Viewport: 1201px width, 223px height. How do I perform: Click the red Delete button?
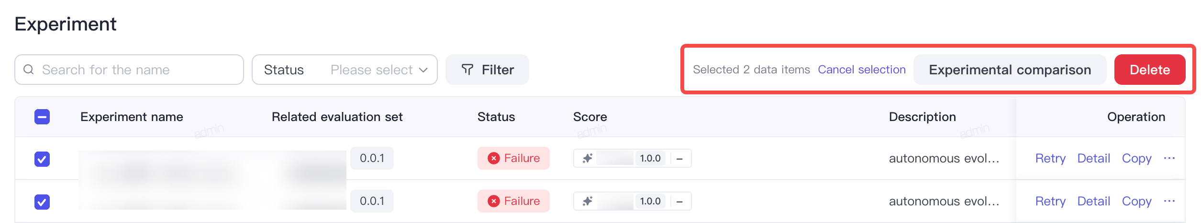click(x=1150, y=70)
